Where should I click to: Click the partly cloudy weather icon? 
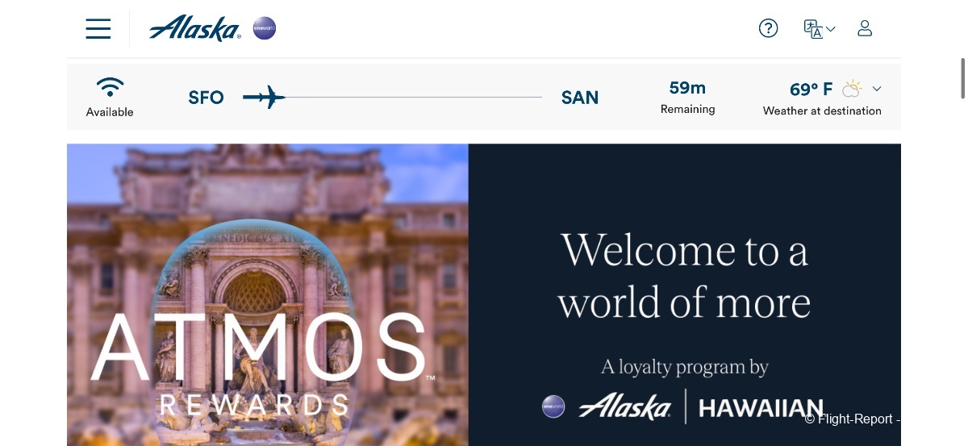(x=852, y=88)
